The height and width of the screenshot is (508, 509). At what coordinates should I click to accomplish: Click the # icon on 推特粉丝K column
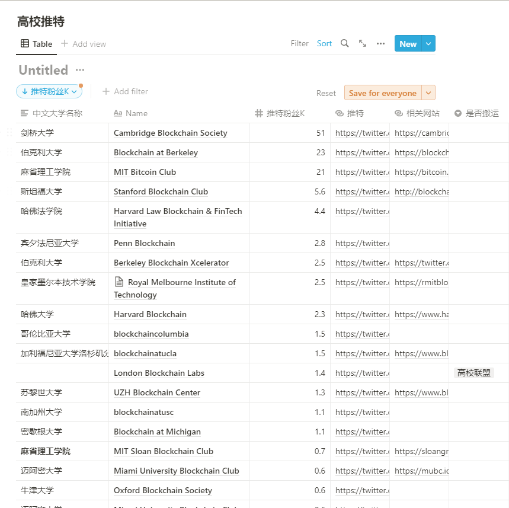(256, 113)
